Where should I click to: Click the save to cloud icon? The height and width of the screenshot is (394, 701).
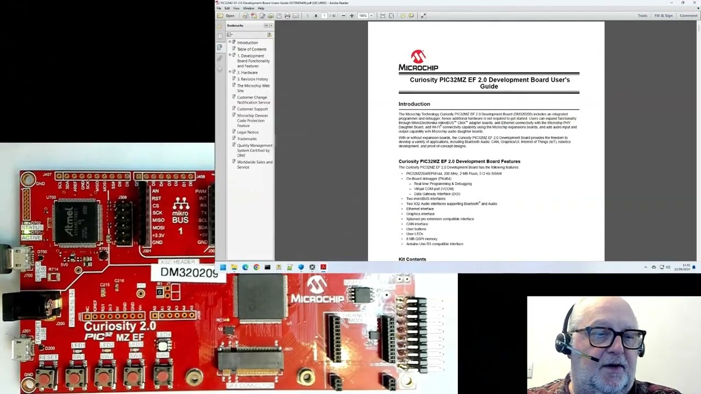(271, 16)
